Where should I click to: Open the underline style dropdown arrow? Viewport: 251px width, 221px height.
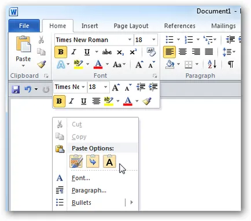pos(97,52)
